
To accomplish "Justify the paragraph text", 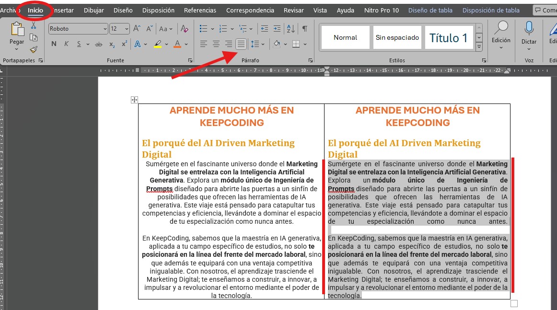I will [x=241, y=44].
